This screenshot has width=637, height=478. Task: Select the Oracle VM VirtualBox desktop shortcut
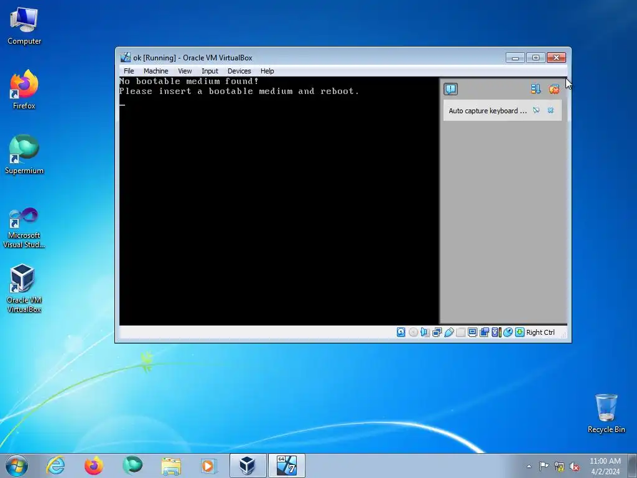click(x=24, y=289)
